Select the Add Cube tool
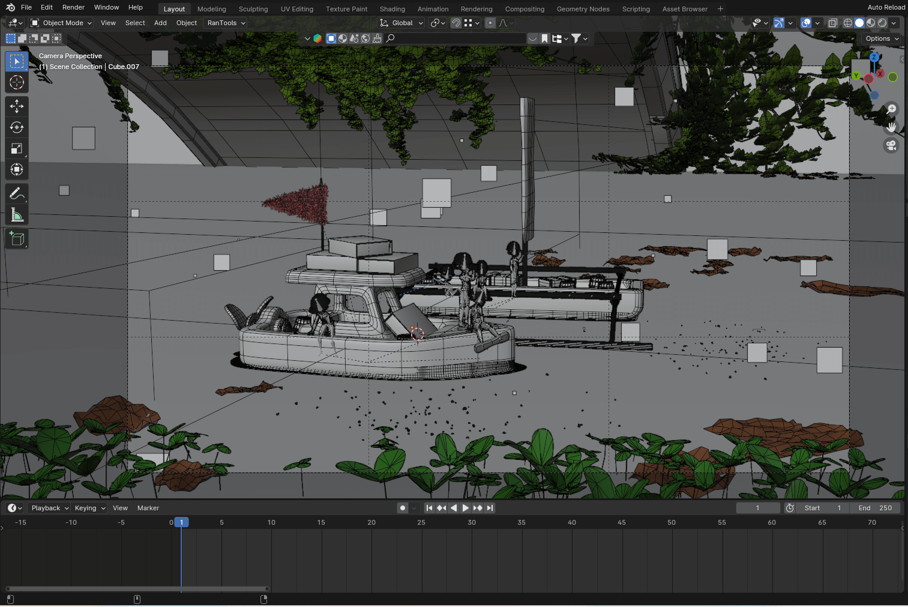 tap(17, 238)
